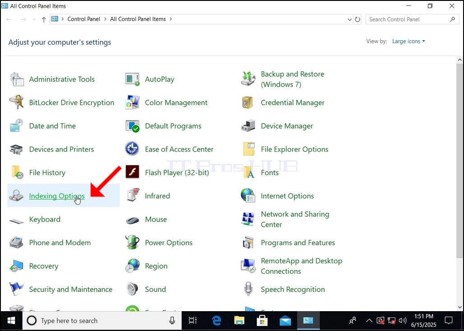Click the Programs and Features link
This screenshot has width=464, height=331.
(x=298, y=242)
